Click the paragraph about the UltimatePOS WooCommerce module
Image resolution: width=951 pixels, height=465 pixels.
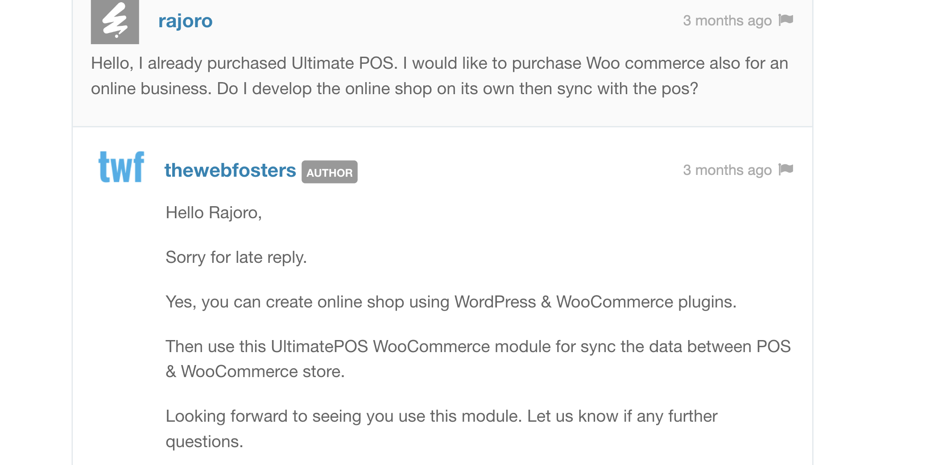[478, 359]
